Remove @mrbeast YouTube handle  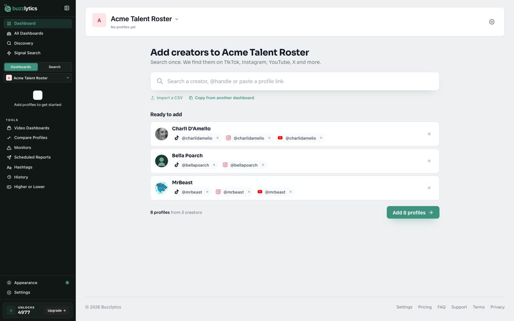click(290, 192)
